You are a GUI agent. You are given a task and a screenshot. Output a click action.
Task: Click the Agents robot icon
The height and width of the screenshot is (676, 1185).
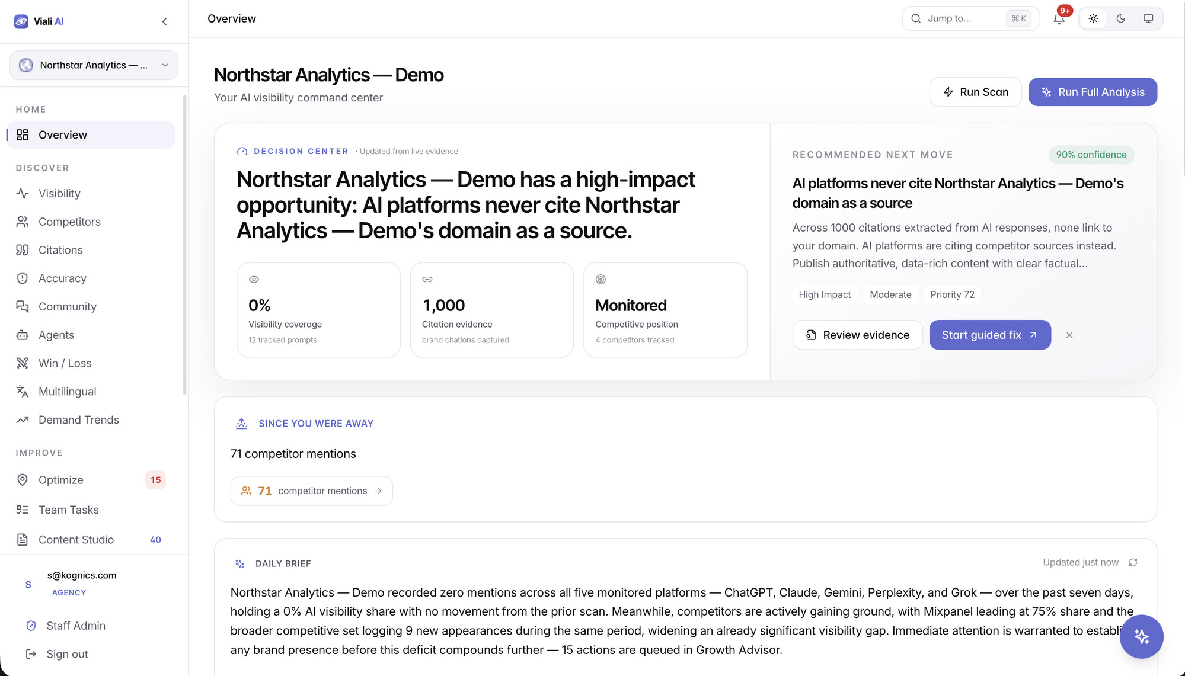23,335
